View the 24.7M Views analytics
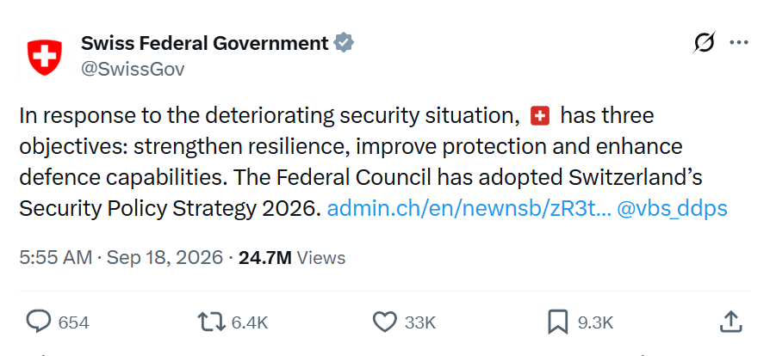 pyautogui.click(x=292, y=257)
